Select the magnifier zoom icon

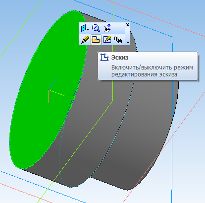(x=96, y=28)
